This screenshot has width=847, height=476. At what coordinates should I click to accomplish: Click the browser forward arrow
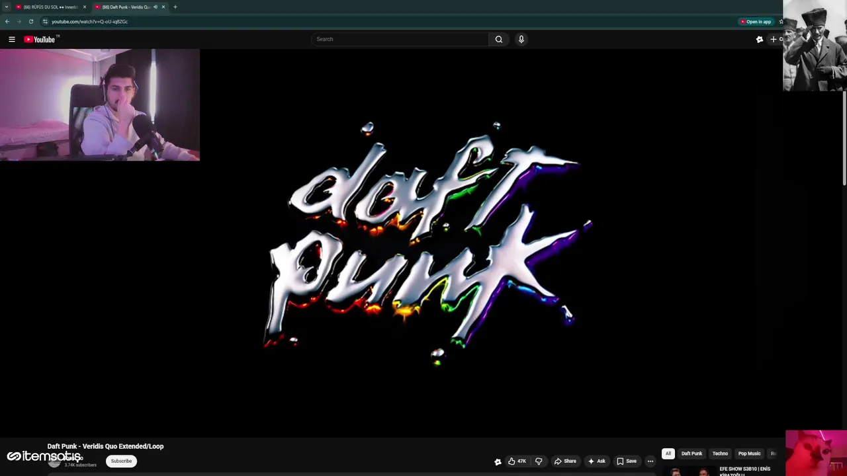click(x=19, y=21)
